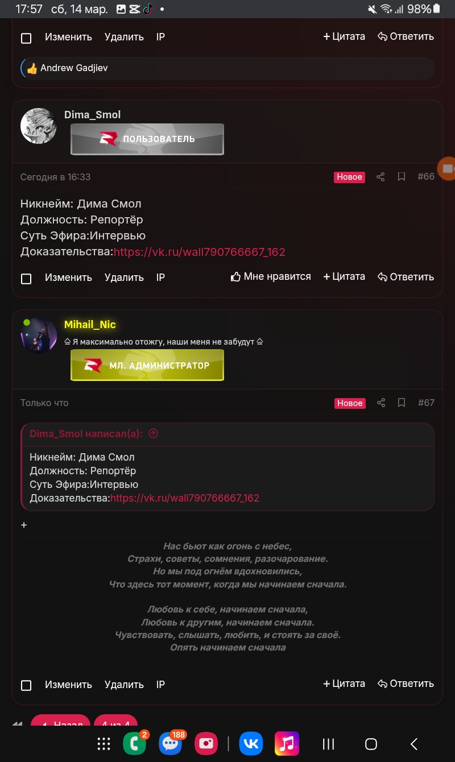Share post #67 via share icon

381,403
